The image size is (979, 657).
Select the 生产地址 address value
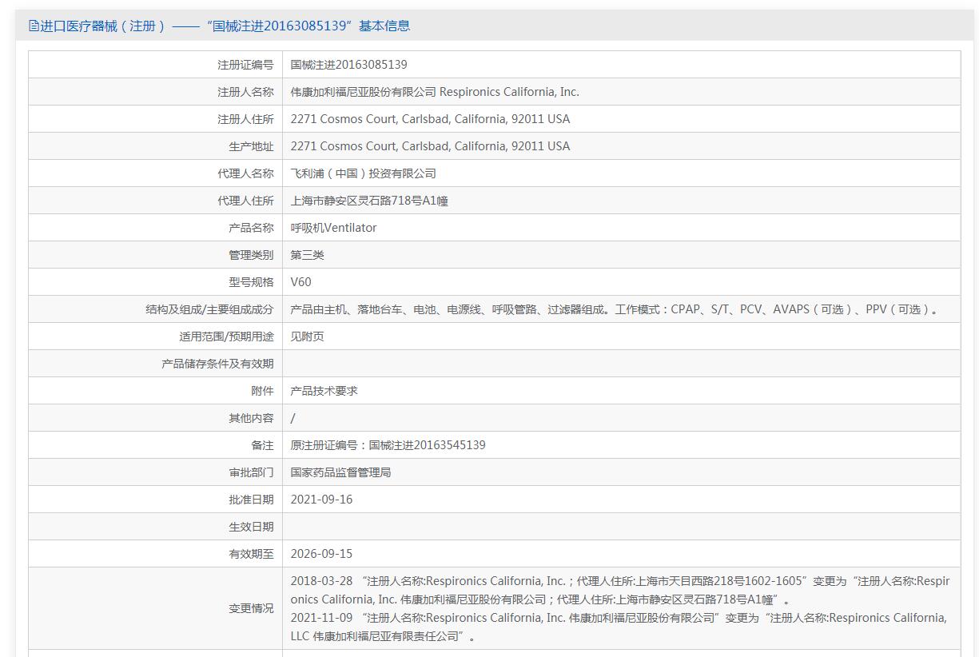(430, 146)
